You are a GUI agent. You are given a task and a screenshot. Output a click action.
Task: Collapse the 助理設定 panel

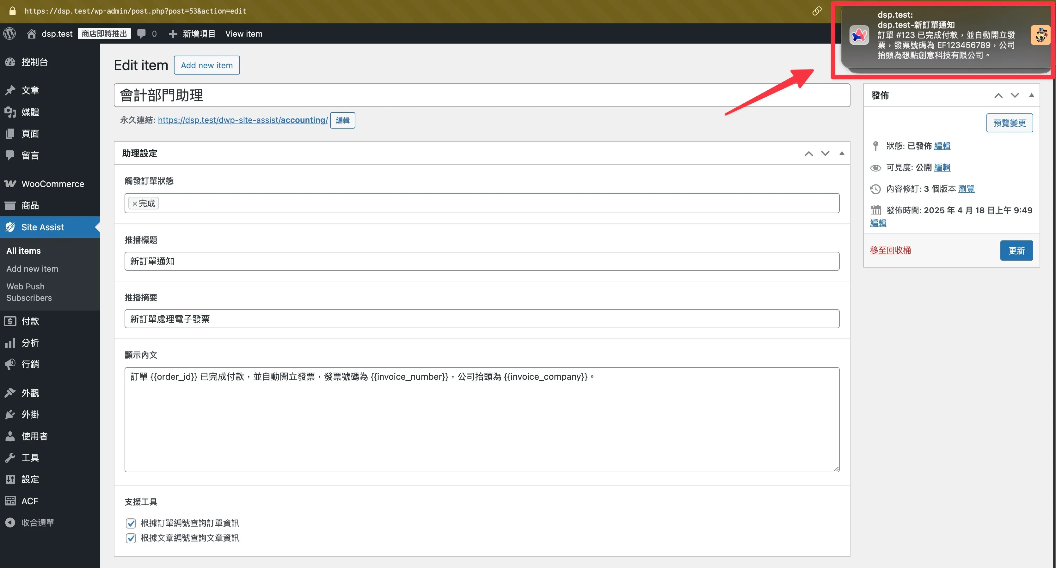tap(842, 153)
